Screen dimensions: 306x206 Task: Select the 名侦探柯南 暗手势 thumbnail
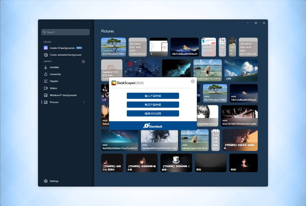coord(142,163)
